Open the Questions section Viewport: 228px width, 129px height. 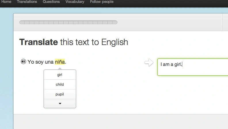coord(51,2)
